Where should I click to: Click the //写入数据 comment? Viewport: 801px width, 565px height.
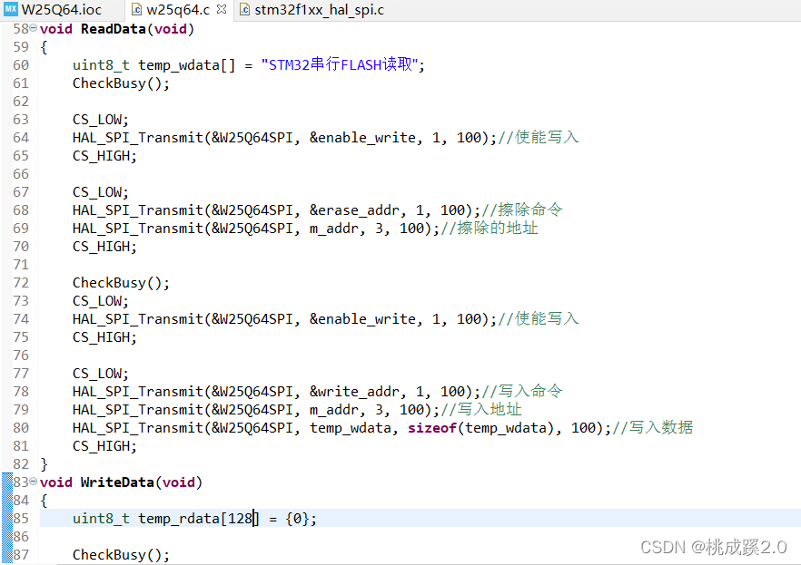click(x=653, y=427)
